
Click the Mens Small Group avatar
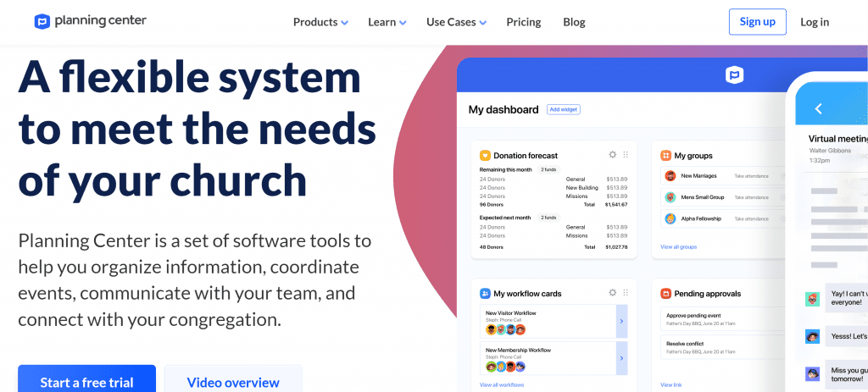pyautogui.click(x=670, y=196)
